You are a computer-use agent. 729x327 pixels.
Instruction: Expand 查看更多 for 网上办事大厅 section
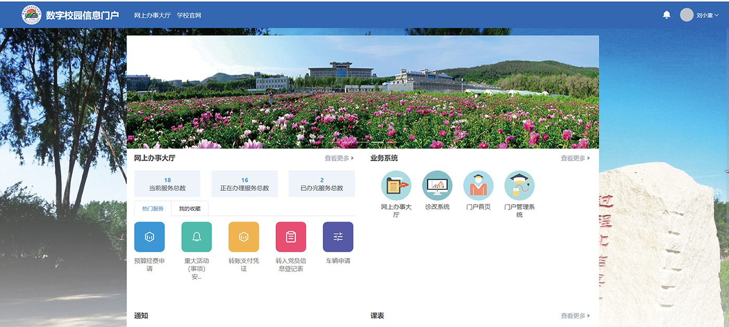coord(339,158)
